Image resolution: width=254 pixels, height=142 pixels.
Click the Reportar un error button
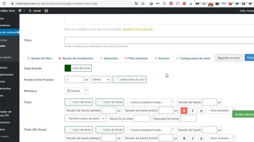click(x=229, y=58)
